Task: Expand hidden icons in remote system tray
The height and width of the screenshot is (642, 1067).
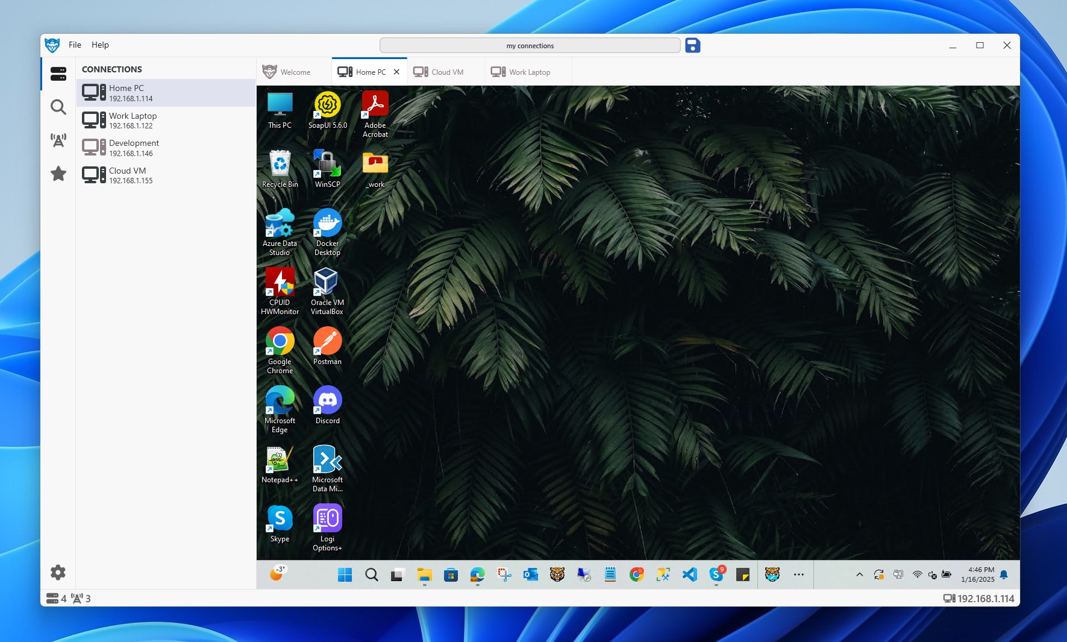Action: click(x=859, y=574)
